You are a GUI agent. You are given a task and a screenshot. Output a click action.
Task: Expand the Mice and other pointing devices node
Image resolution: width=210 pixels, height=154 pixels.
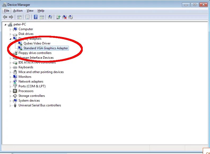[10, 72]
